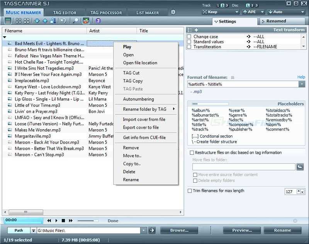Open the APE tag dropdown
Image resolution: width=309 pixels, height=244 pixels.
(253, 12)
